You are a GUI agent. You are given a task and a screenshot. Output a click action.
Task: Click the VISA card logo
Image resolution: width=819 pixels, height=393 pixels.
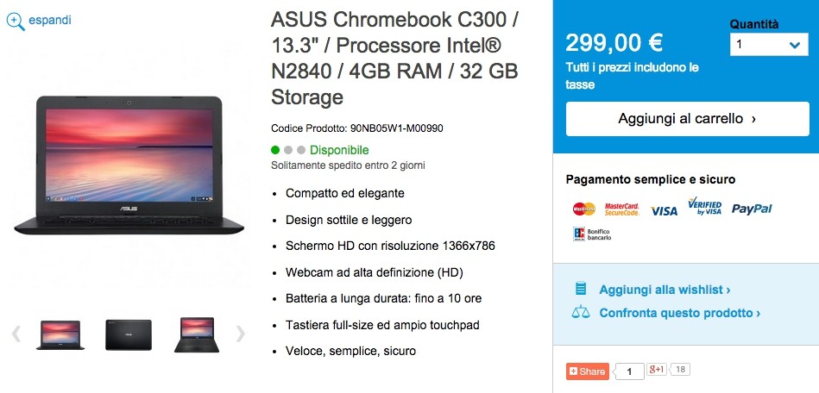pyautogui.click(x=664, y=210)
